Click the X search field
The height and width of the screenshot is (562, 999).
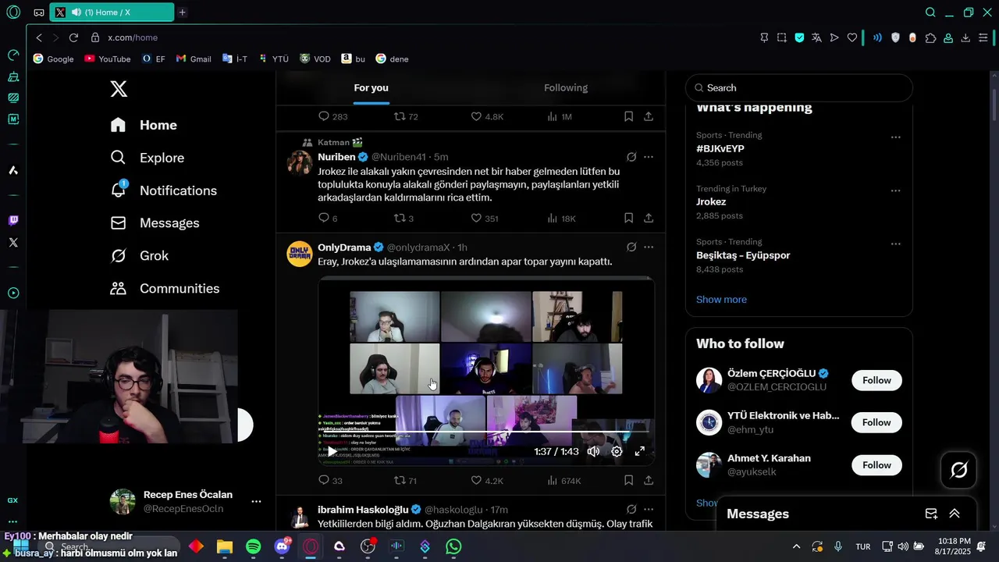click(799, 88)
